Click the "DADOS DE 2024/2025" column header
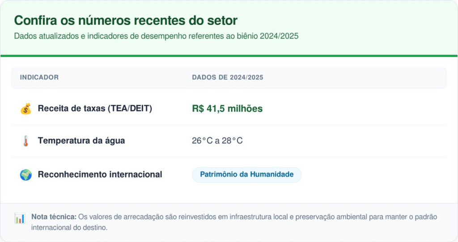The width and height of the screenshot is (458, 242). 228,78
